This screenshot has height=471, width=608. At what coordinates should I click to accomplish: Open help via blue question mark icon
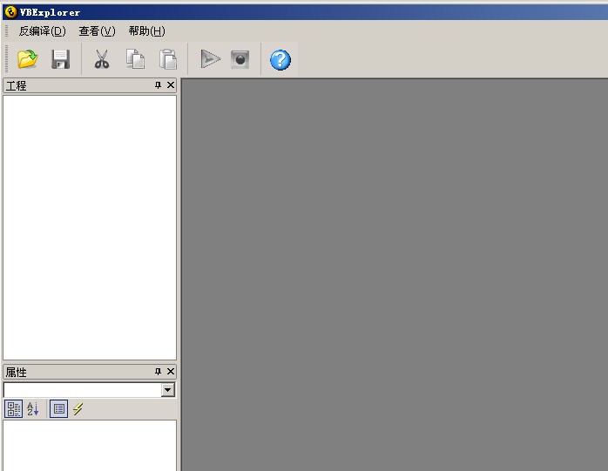280,60
